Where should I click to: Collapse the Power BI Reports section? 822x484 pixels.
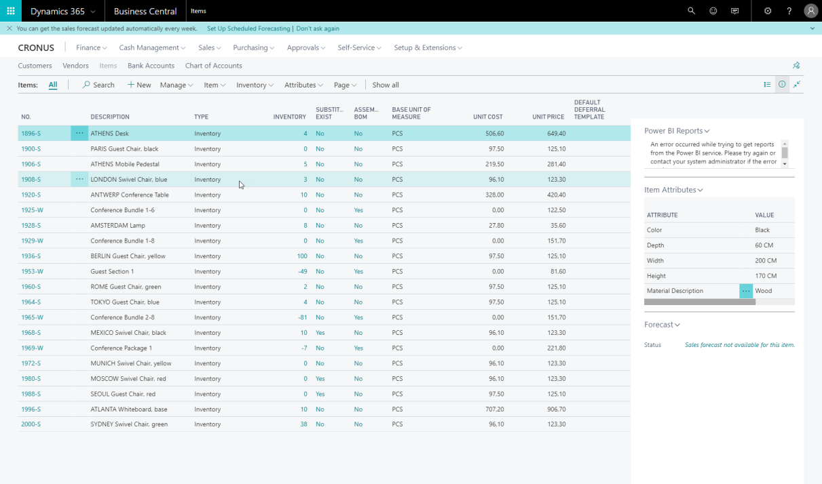tap(677, 131)
